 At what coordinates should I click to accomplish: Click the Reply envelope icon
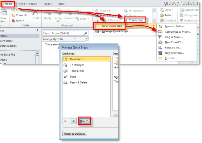[x=48, y=12]
